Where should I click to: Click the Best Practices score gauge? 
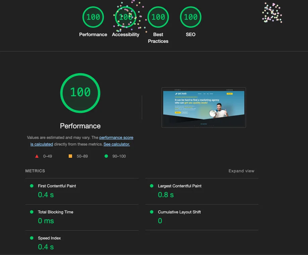(158, 17)
